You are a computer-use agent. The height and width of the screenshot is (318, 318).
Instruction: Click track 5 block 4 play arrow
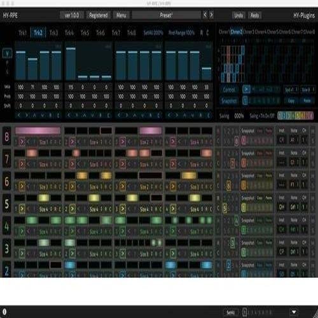point(173,209)
